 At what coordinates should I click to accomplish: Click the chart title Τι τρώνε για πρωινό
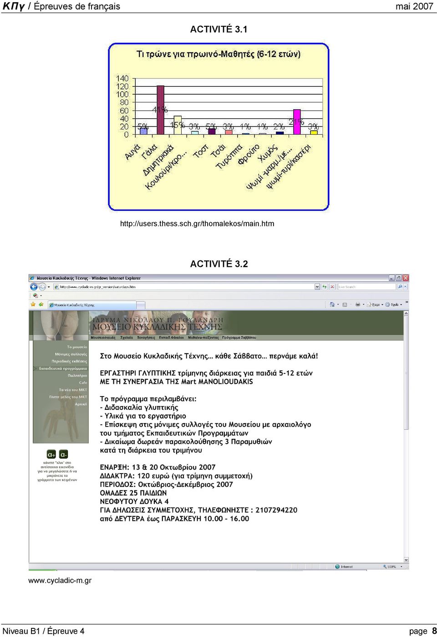click(218, 54)
